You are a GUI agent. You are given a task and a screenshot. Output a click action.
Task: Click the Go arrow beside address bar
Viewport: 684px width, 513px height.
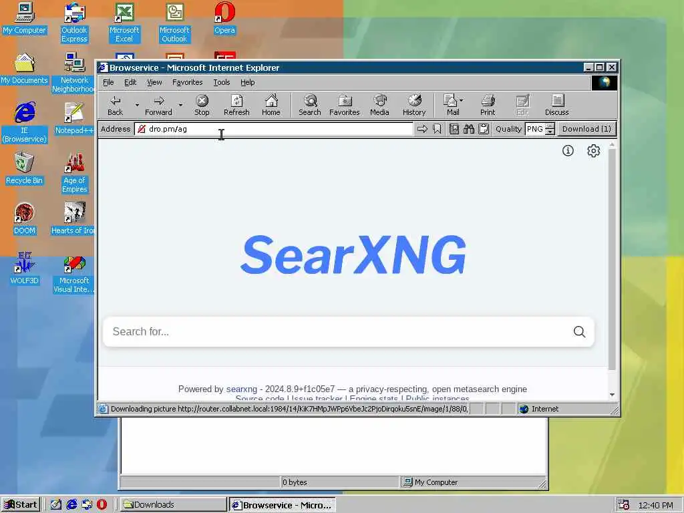(x=422, y=129)
